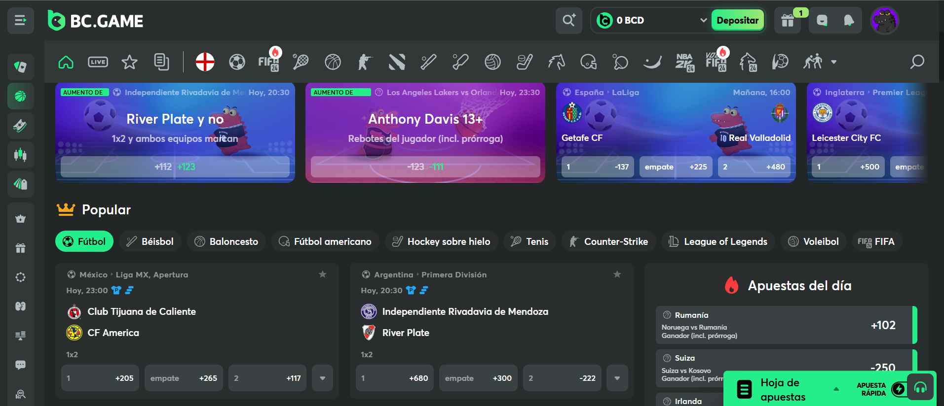Favorite the Primera División match star
Screen dimensions: 944x406
point(617,274)
